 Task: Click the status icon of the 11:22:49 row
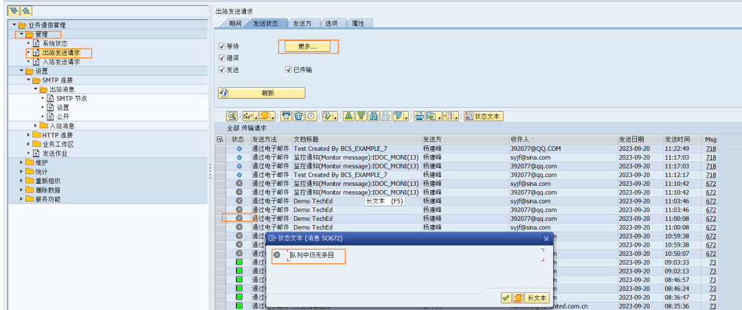(x=239, y=148)
